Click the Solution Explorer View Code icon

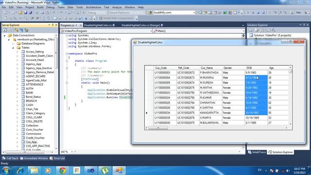(x=268, y=30)
